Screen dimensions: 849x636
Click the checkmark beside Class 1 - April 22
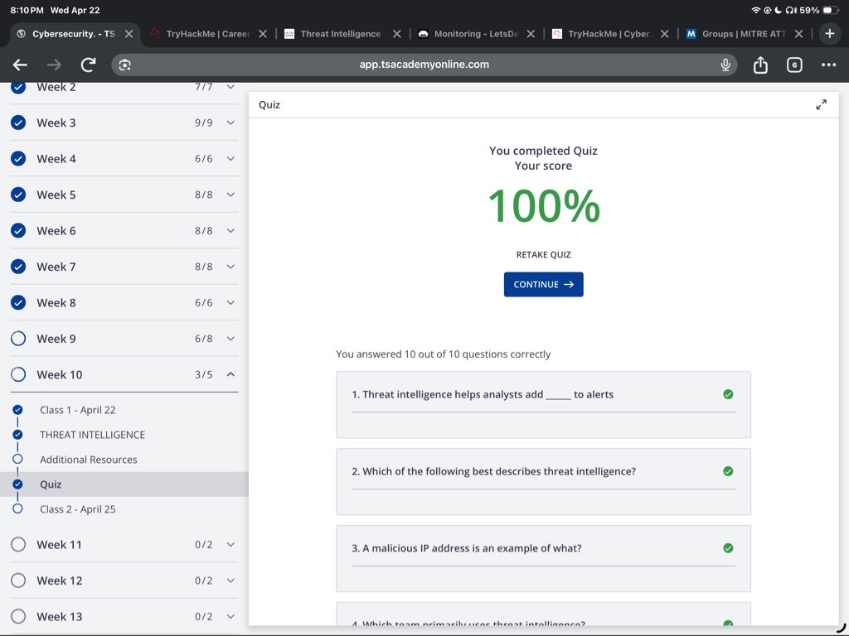18,409
